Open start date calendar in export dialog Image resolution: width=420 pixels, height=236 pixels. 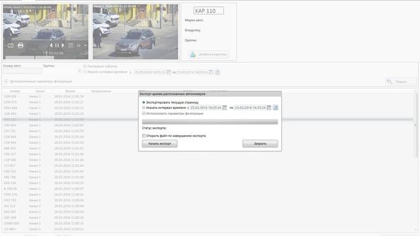[x=224, y=108]
